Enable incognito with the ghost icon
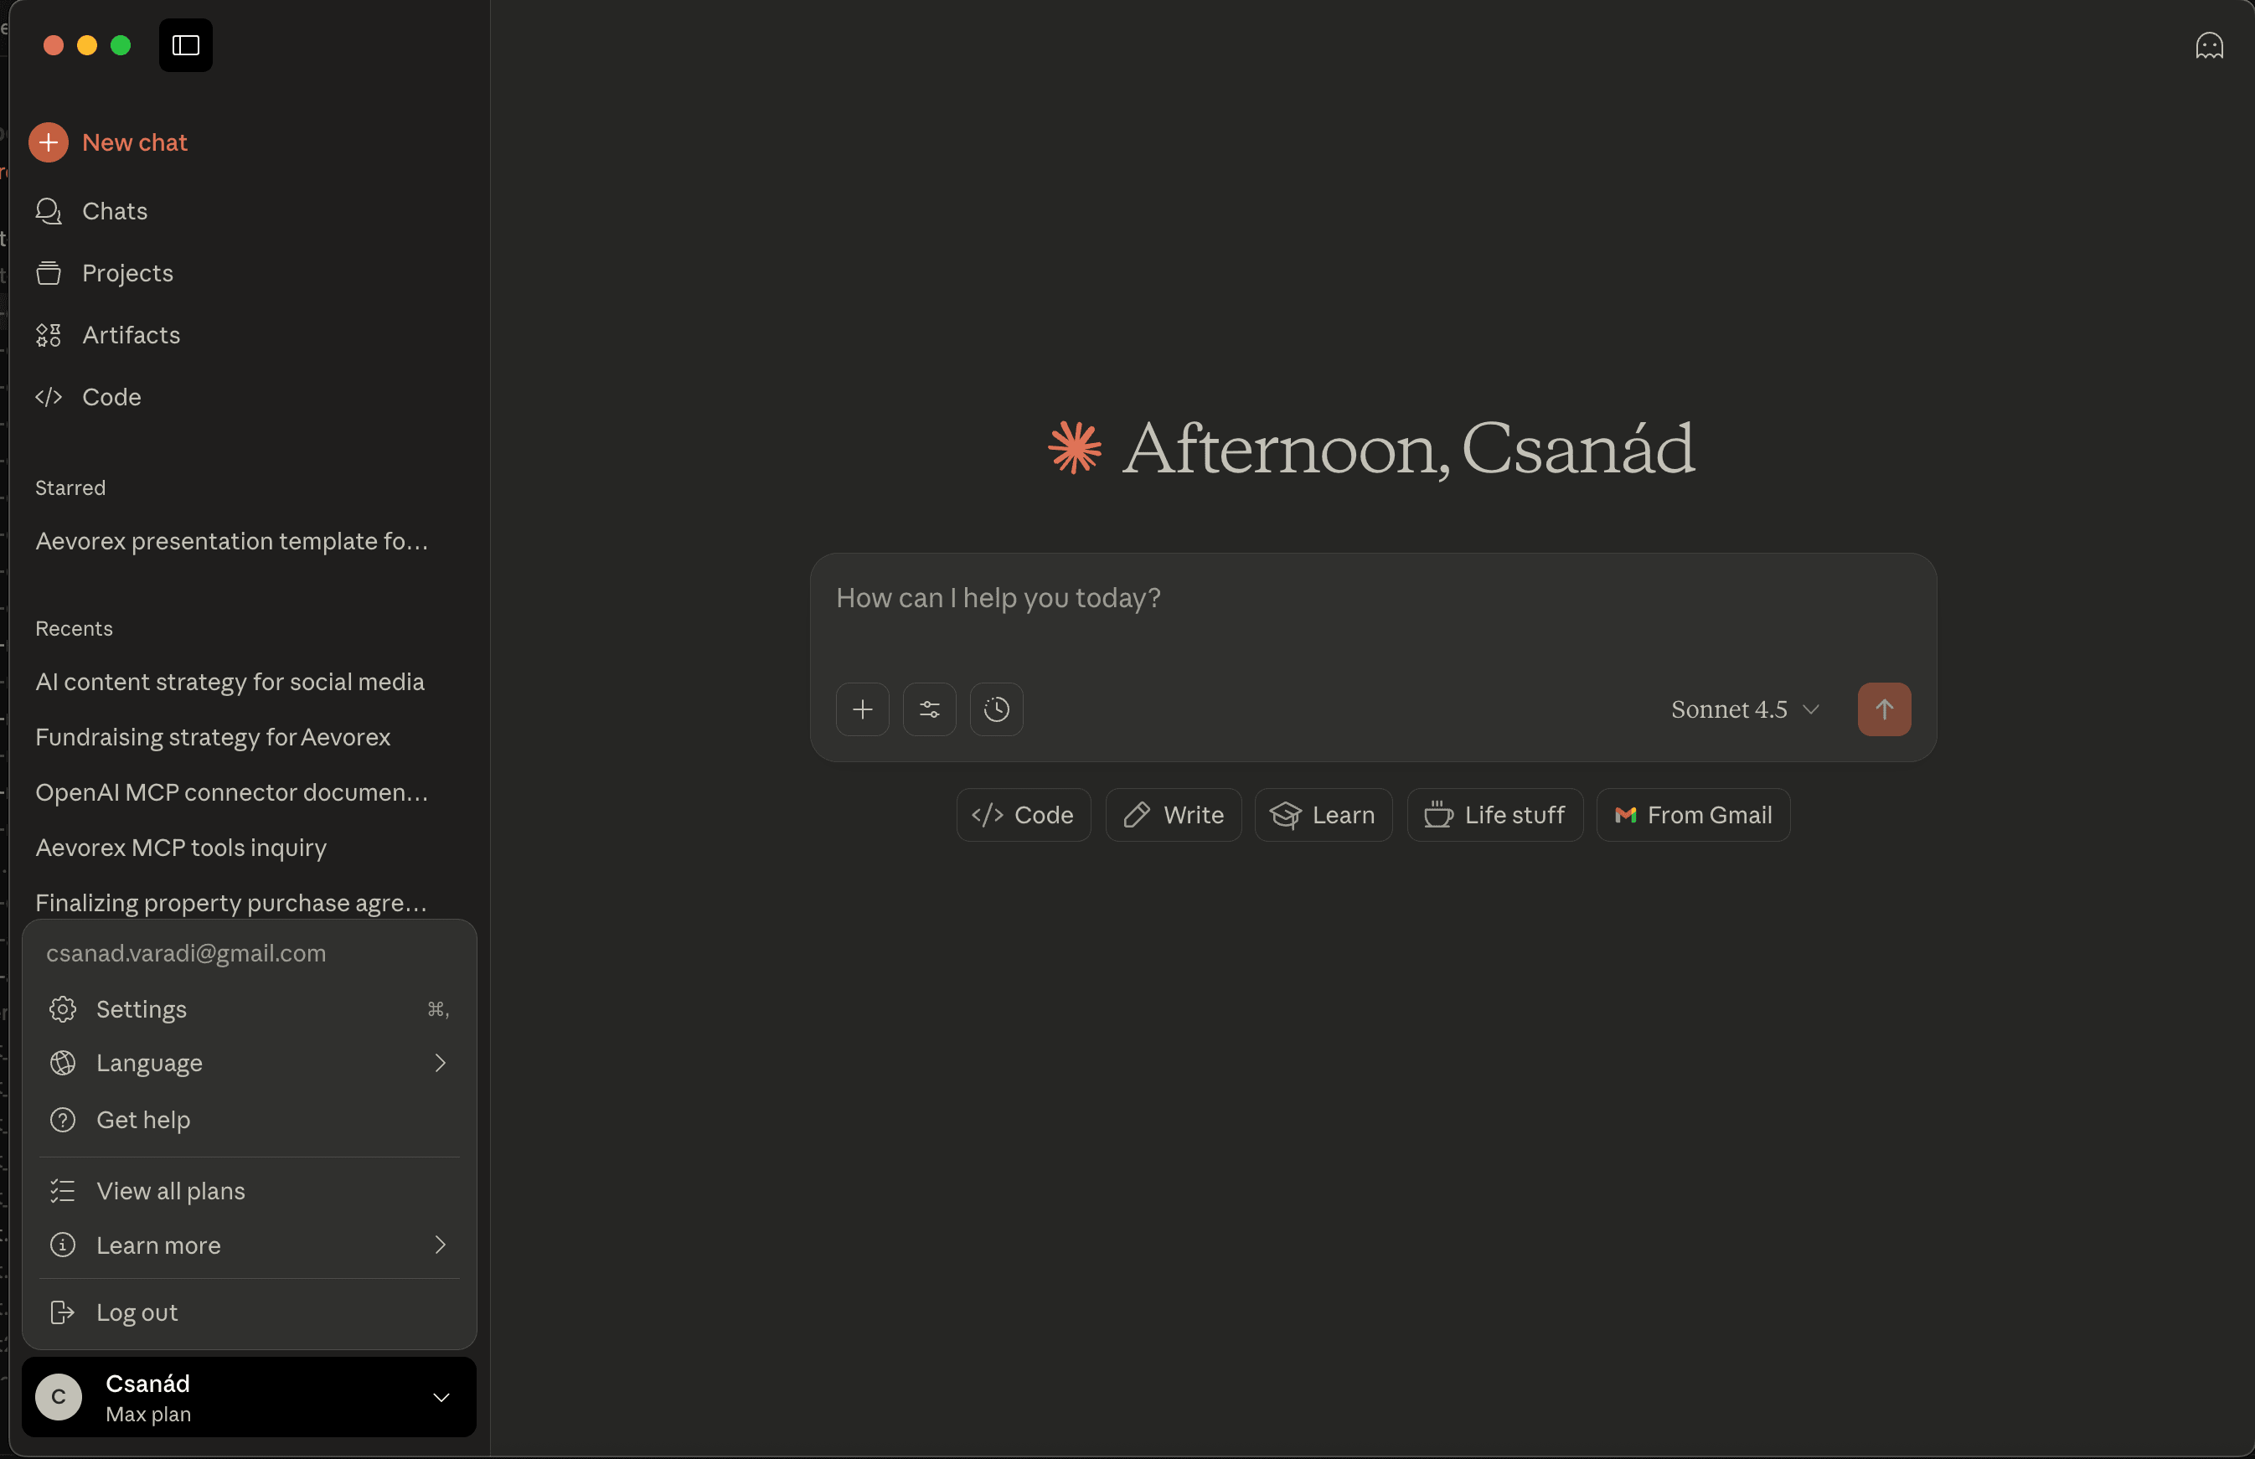 click(2210, 44)
